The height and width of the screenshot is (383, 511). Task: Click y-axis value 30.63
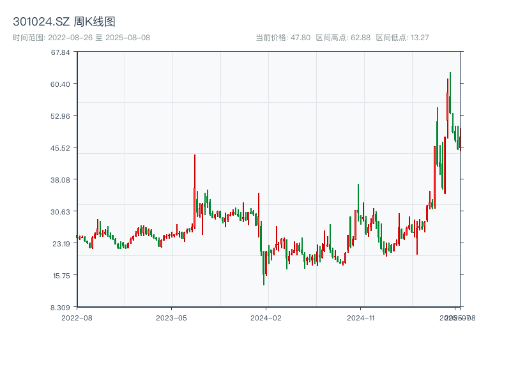pos(60,212)
